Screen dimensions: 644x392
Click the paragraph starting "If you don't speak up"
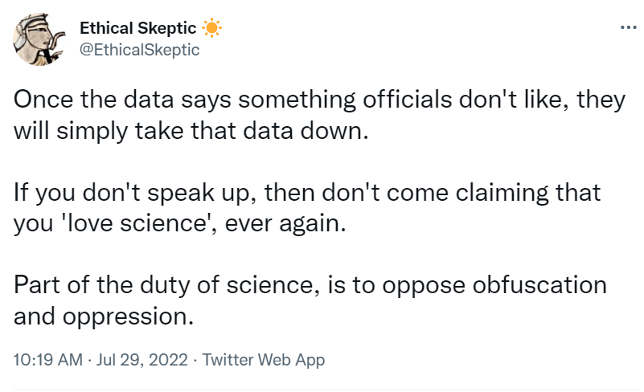pos(307,206)
